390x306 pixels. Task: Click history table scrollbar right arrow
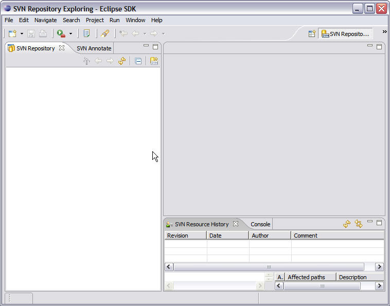379,267
